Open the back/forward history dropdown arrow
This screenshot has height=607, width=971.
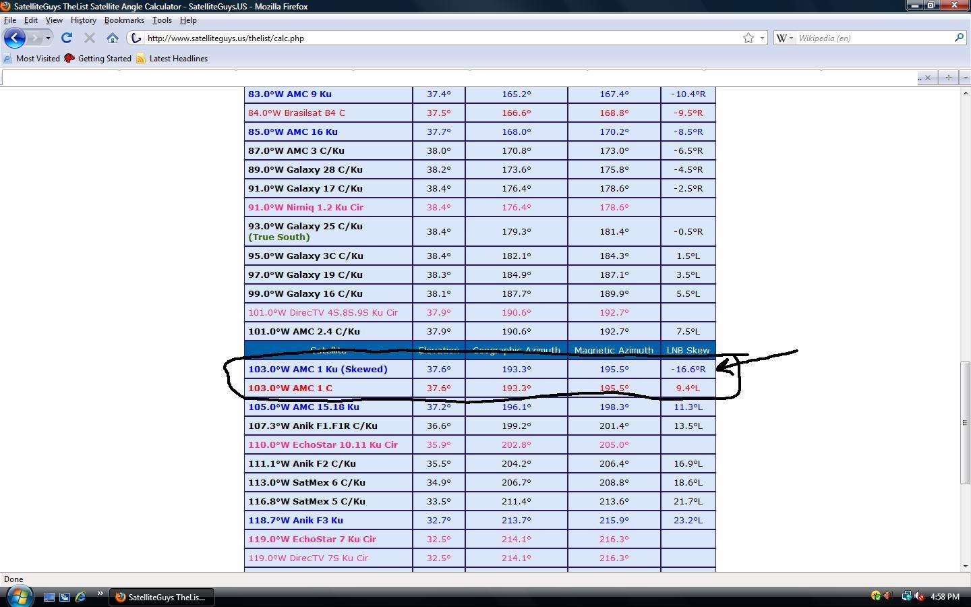click(x=48, y=38)
